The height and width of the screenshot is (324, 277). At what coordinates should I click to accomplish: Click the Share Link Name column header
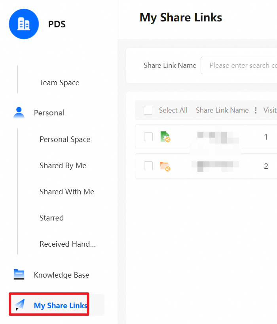[222, 110]
